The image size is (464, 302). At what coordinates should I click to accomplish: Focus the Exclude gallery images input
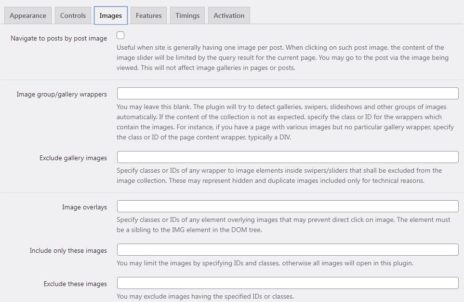(288, 157)
